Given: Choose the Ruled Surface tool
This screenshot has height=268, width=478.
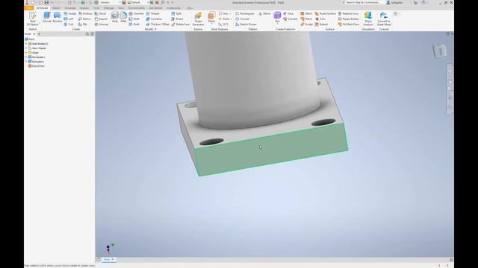Looking at the screenshot, I should pos(326,13).
